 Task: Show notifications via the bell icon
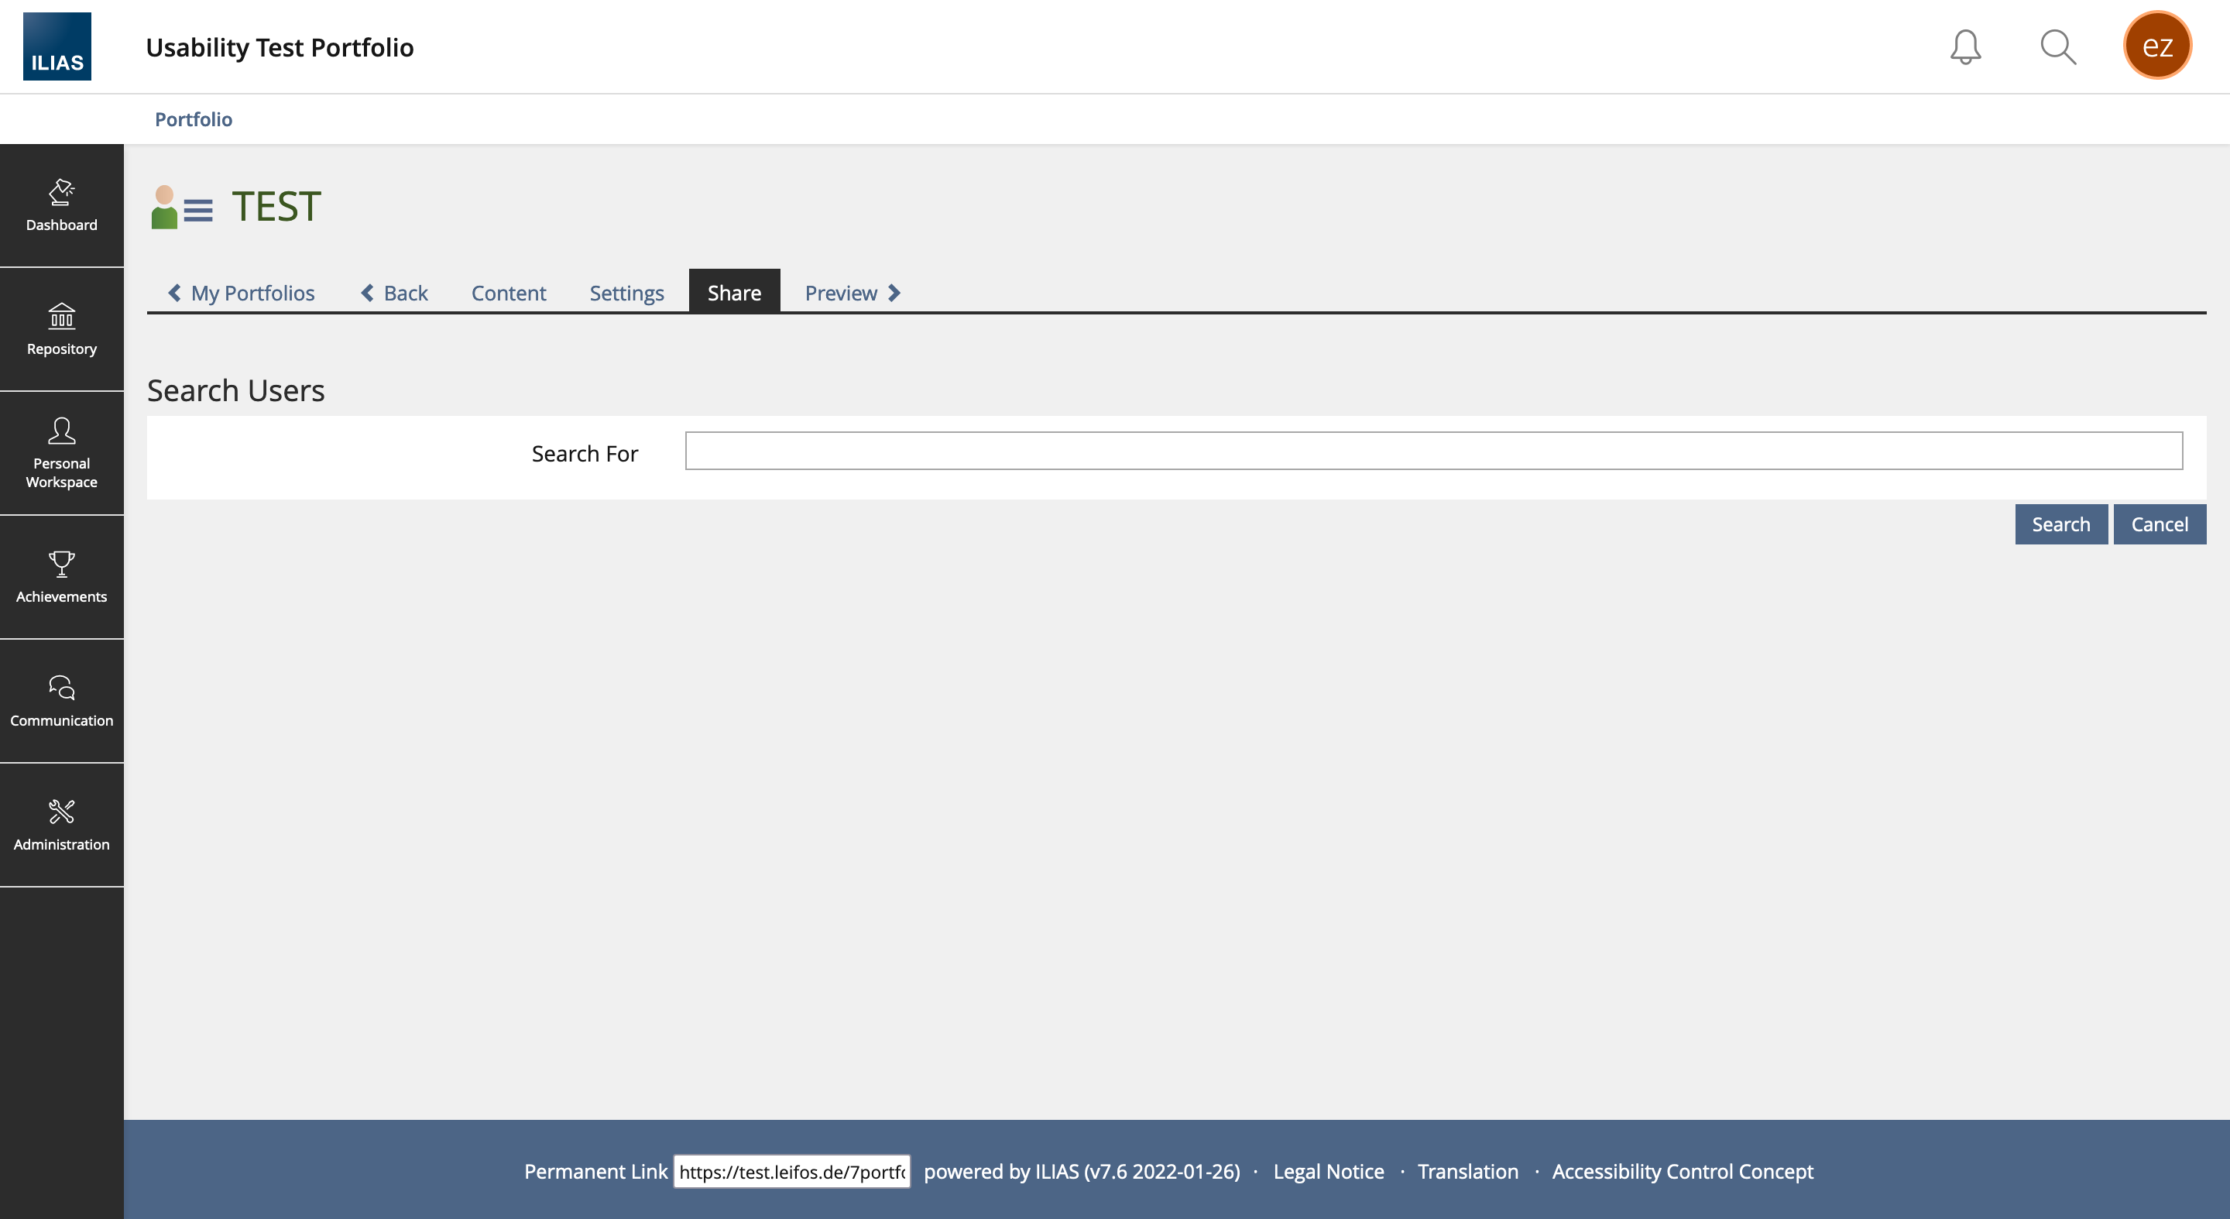click(x=1965, y=46)
